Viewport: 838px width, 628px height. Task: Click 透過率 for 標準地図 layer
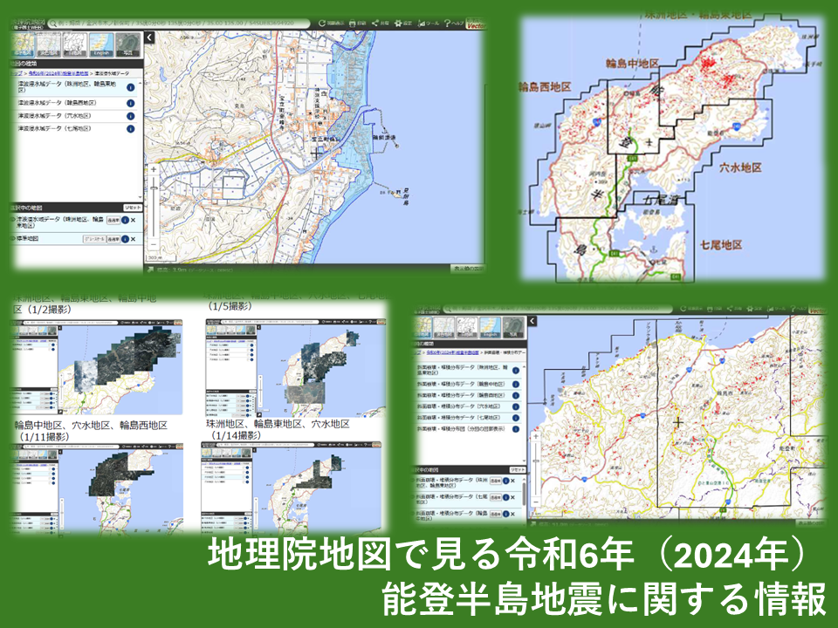[113, 239]
